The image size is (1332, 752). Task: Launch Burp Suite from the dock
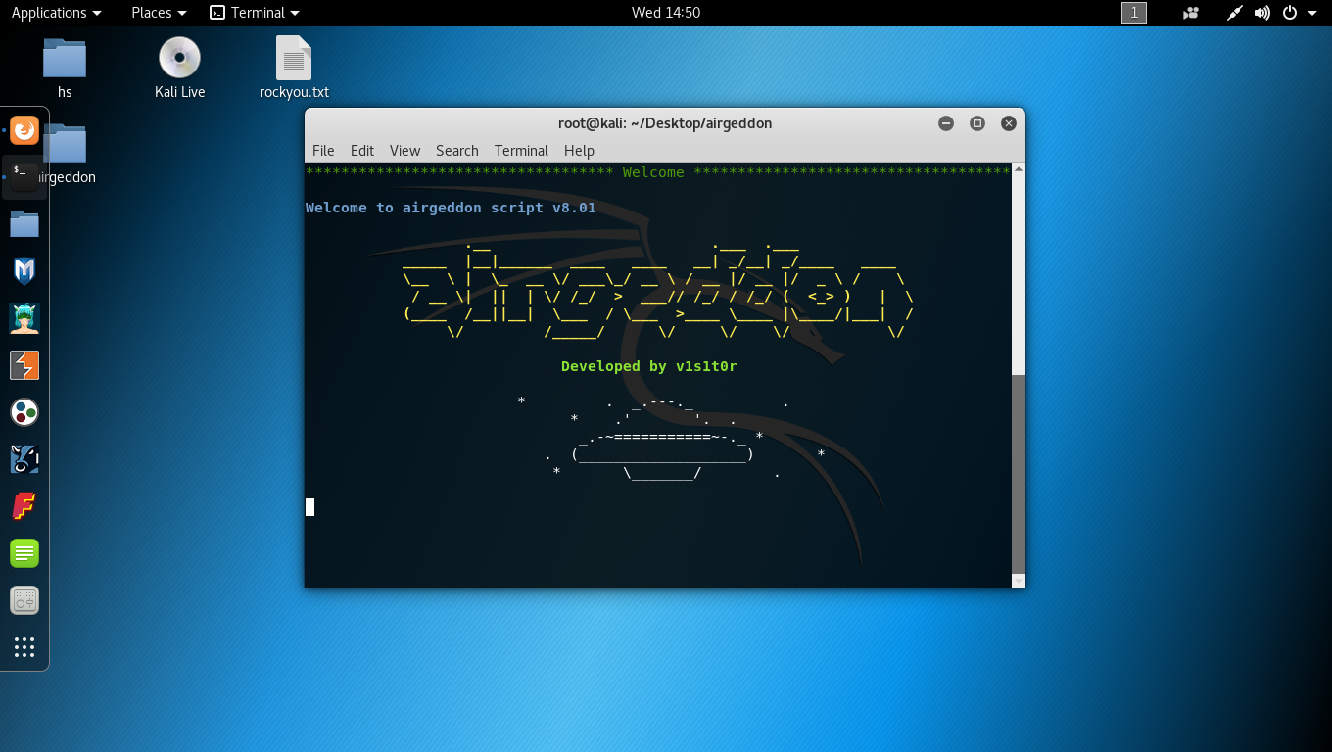coord(24,365)
